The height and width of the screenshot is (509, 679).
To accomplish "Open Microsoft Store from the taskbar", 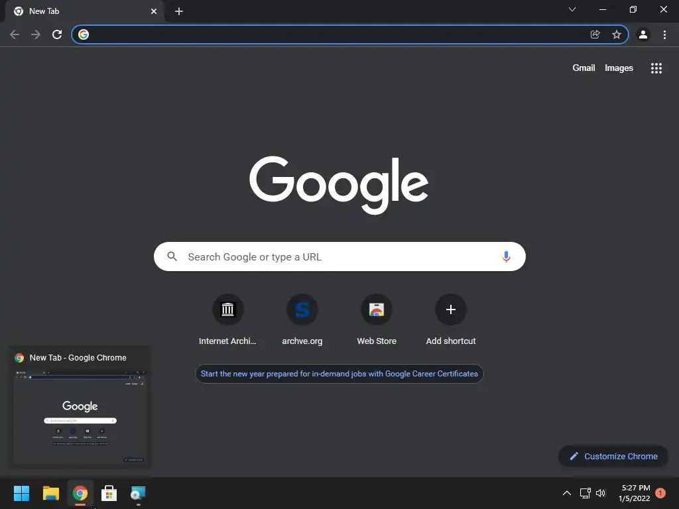I will (109, 493).
